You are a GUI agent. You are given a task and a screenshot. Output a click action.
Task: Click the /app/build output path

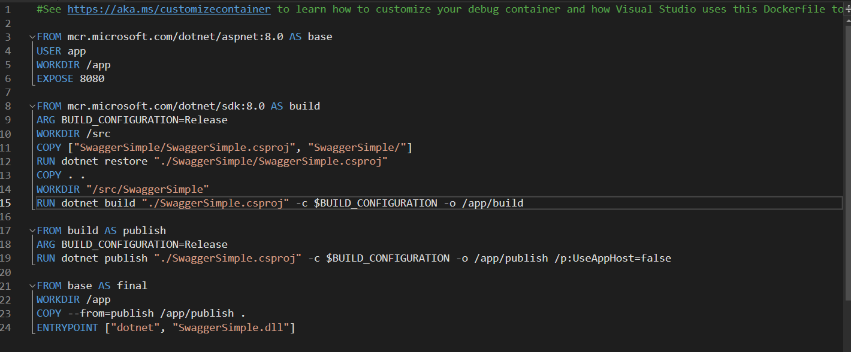click(493, 203)
